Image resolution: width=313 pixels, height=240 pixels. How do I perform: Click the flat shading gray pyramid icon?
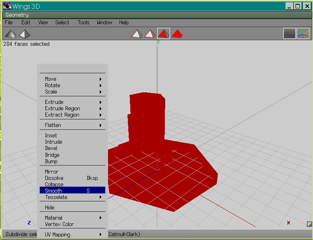pos(11,34)
